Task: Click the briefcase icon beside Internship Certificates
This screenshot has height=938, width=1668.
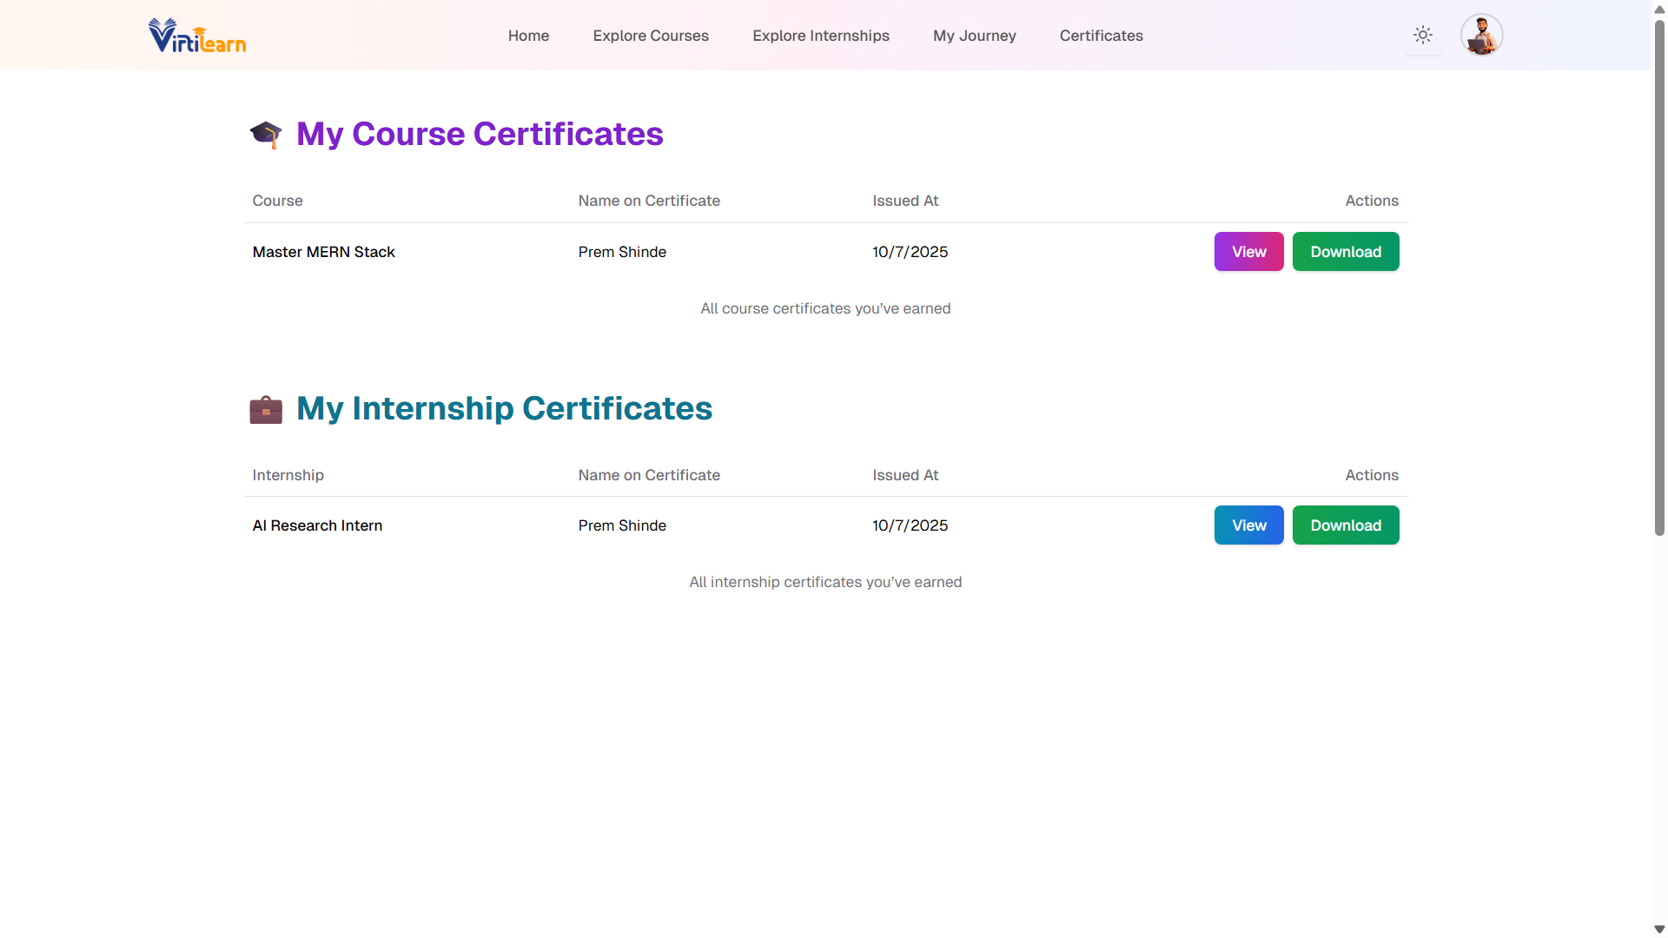Action: [x=266, y=409]
